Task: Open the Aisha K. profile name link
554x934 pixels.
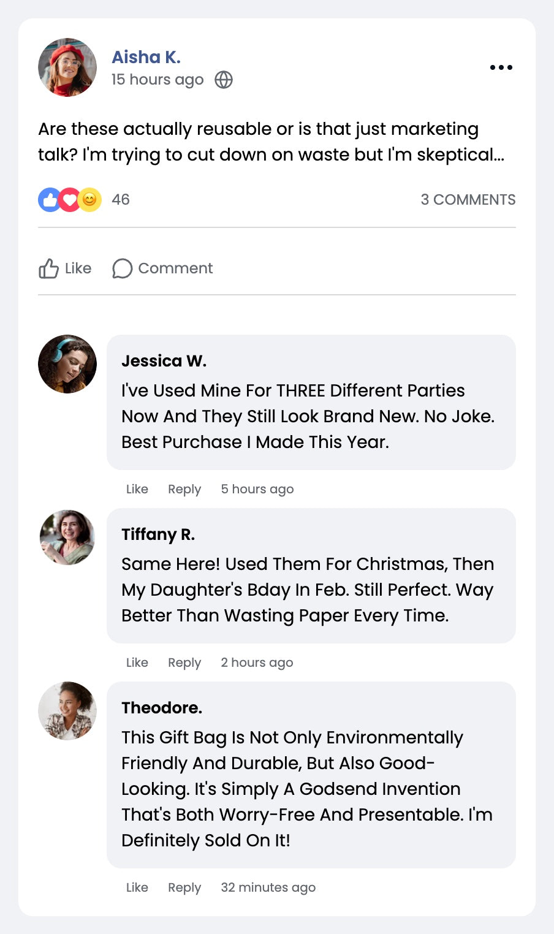Action: click(x=146, y=57)
